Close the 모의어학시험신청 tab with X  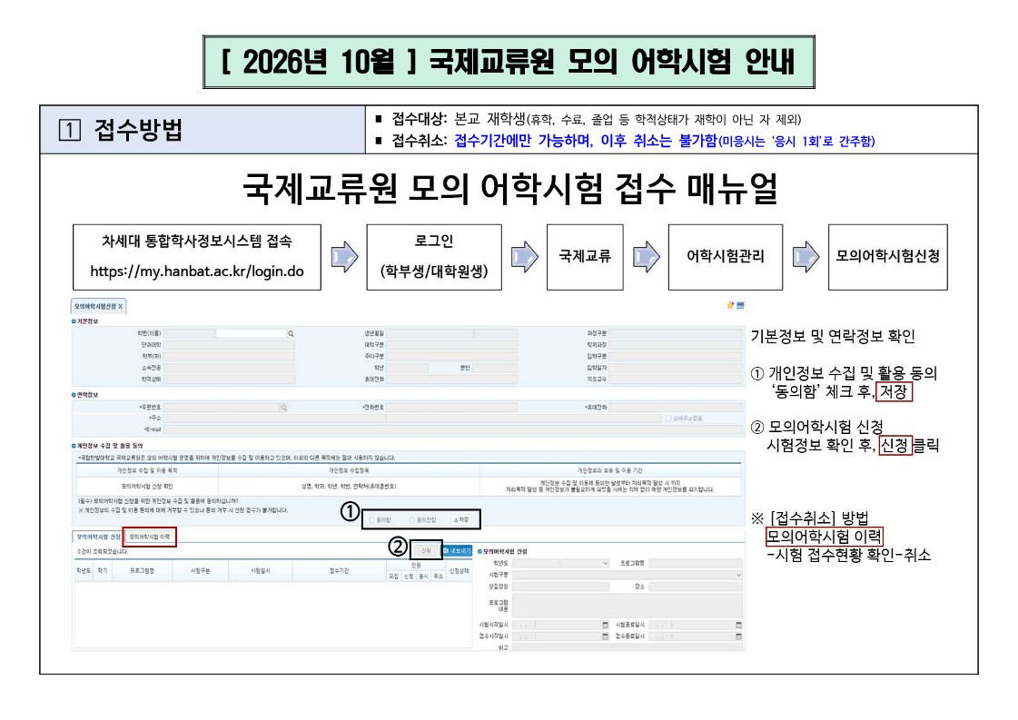click(x=120, y=307)
